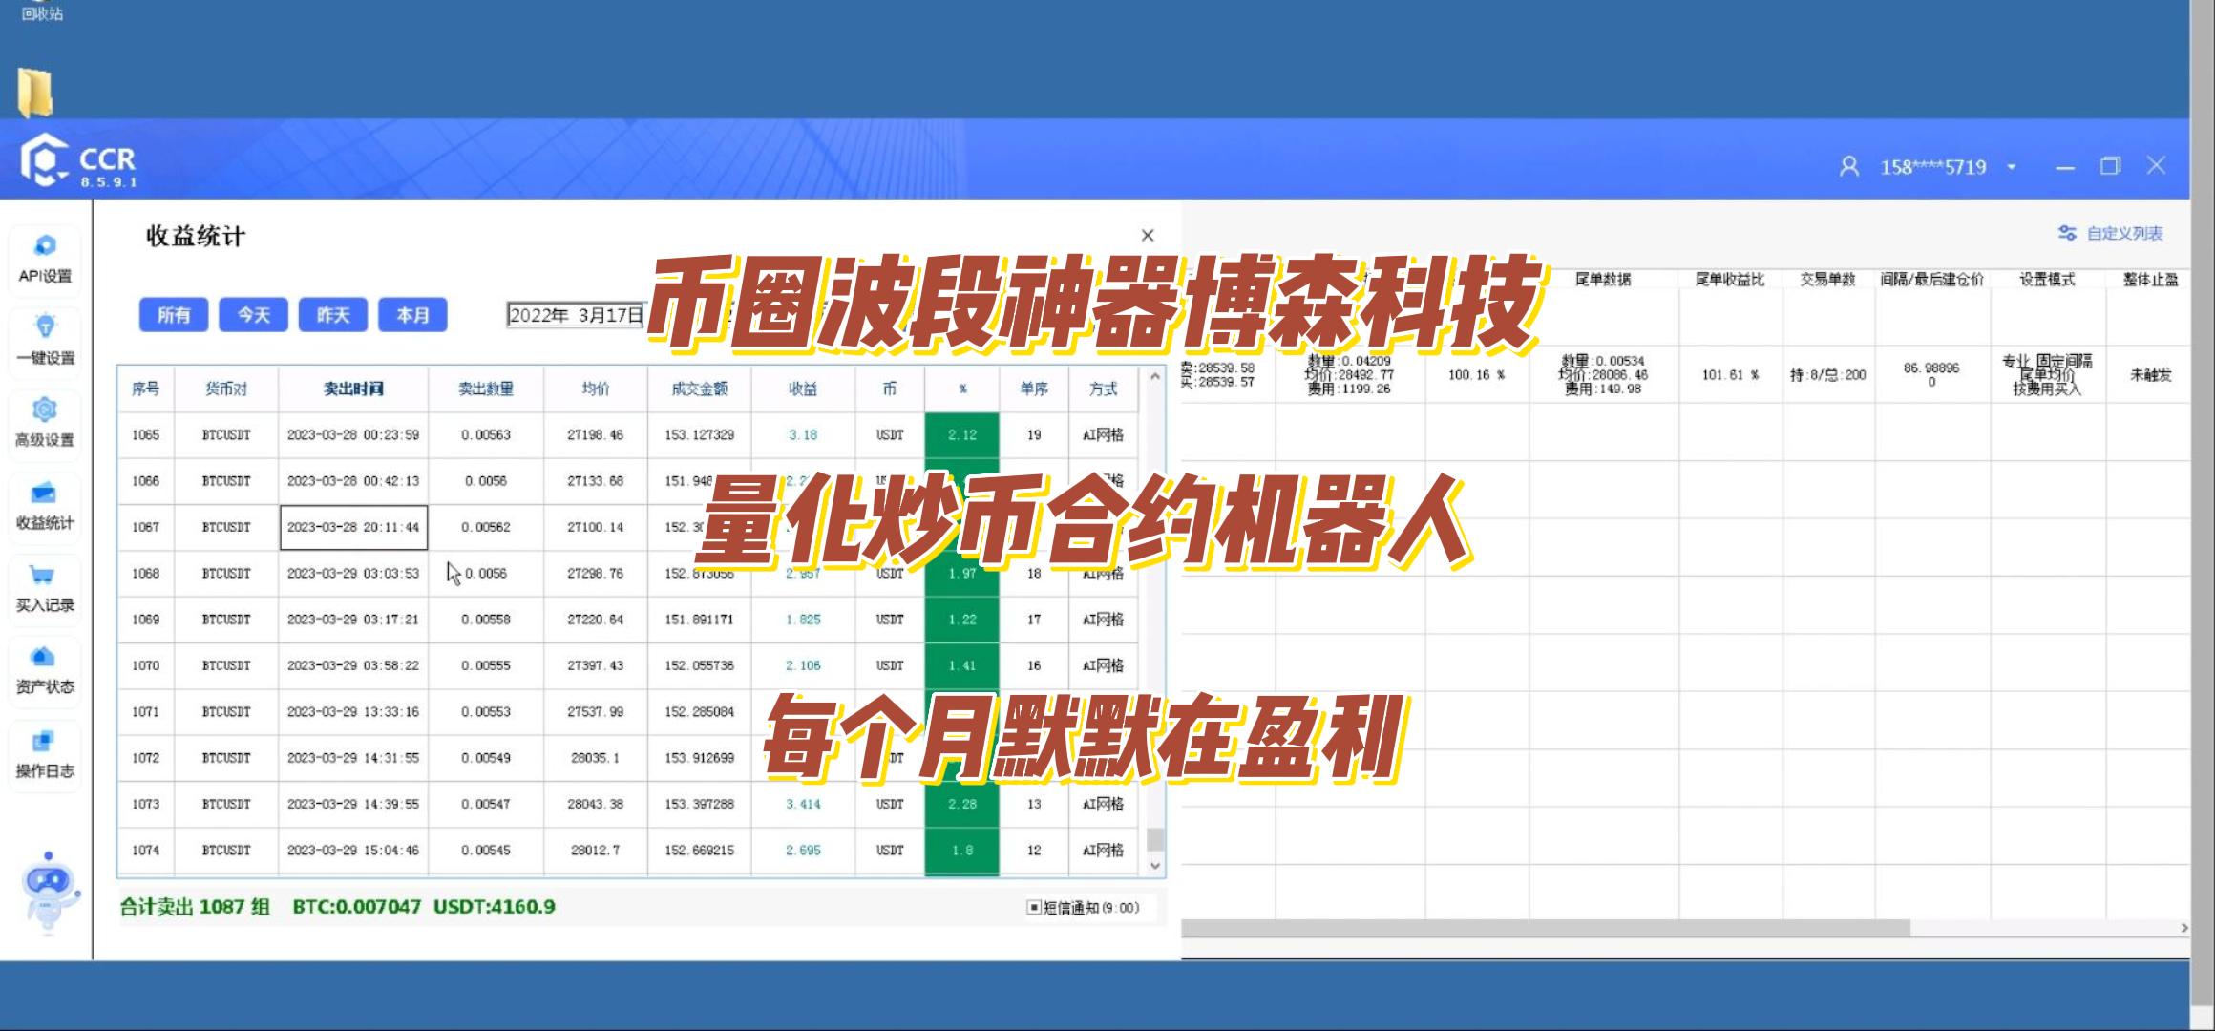This screenshot has width=2215, height=1031.
Task: Sort by 成交金额 column header
Action: [700, 389]
